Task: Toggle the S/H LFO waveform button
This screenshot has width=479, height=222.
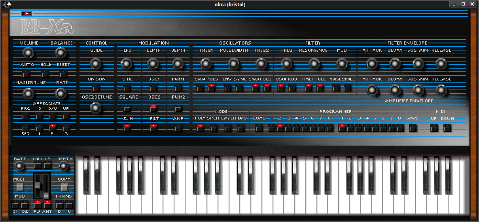Action: 127,127
